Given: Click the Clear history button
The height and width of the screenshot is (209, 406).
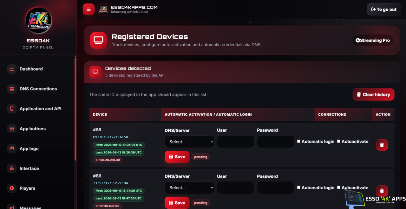Looking at the screenshot, I should tap(373, 95).
